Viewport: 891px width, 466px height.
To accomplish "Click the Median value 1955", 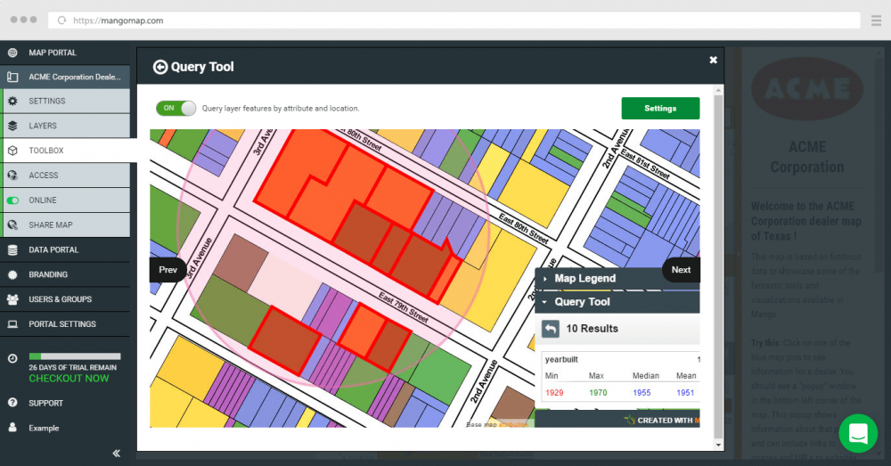I will [x=642, y=393].
